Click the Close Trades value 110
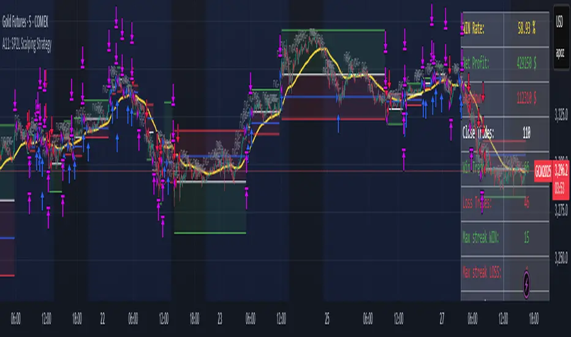The width and height of the screenshot is (571, 337). (526, 132)
